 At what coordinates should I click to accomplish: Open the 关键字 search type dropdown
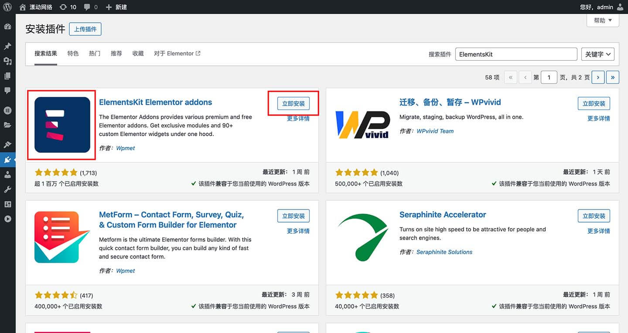598,54
